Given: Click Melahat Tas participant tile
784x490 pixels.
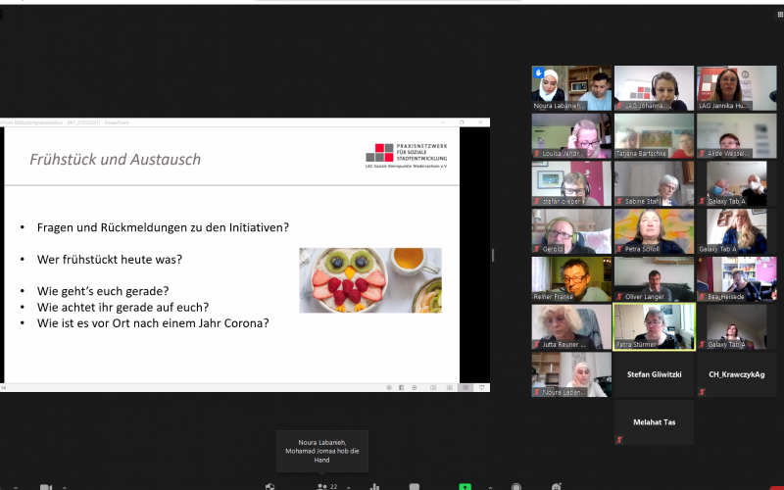Looking at the screenshot, I should tap(654, 422).
